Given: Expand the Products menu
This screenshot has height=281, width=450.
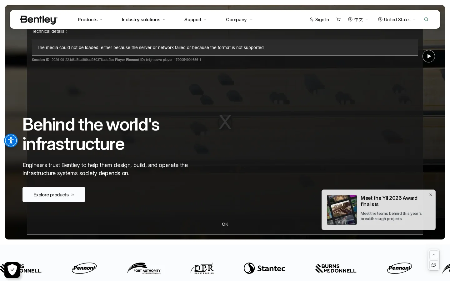Looking at the screenshot, I should 90,19.
